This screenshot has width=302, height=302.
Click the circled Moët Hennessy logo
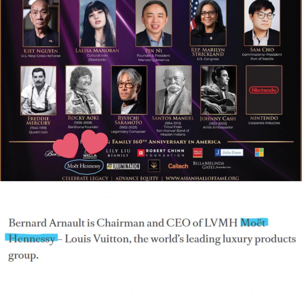(84, 166)
